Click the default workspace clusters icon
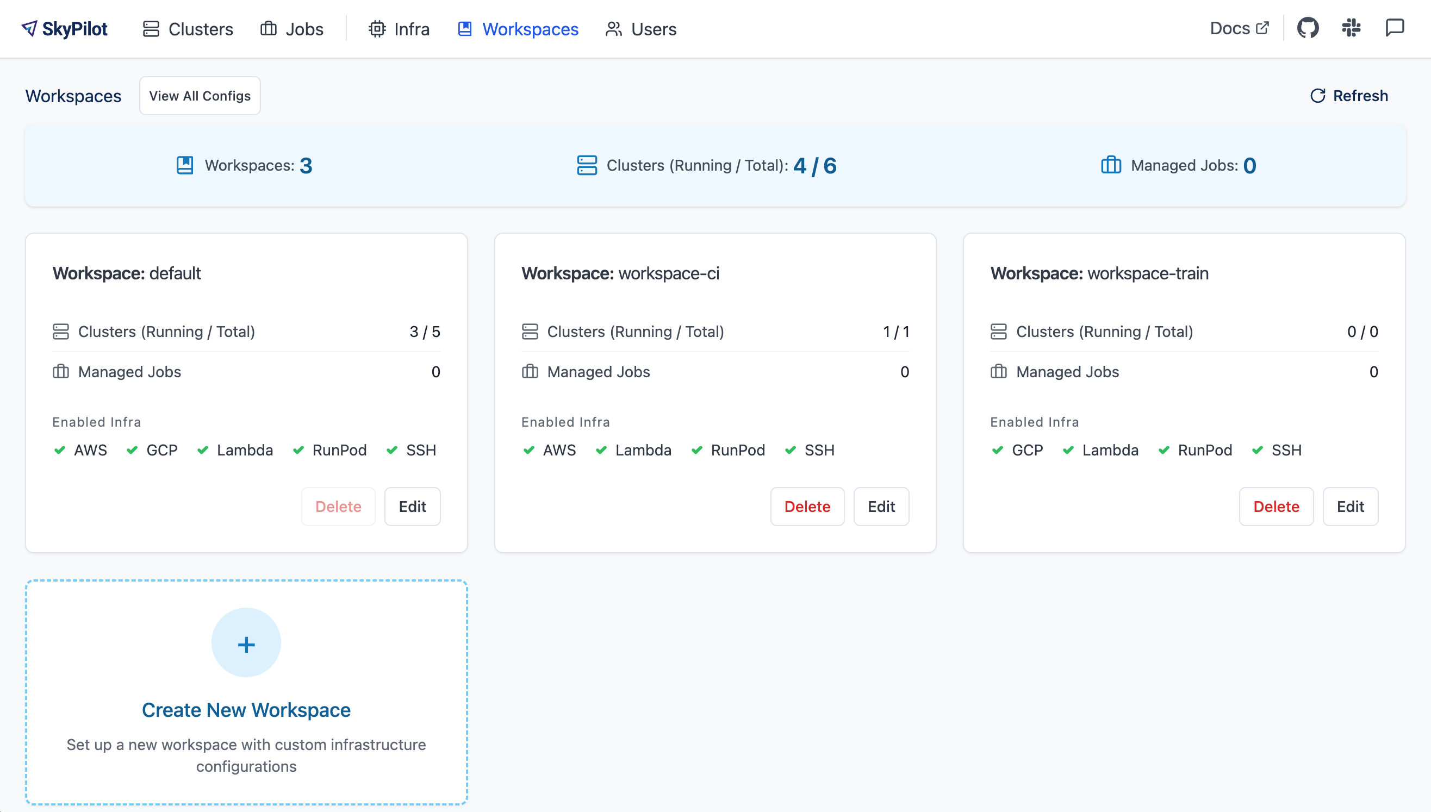The image size is (1431, 812). 61,332
